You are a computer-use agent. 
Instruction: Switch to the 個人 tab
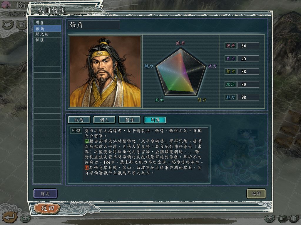[104, 120]
